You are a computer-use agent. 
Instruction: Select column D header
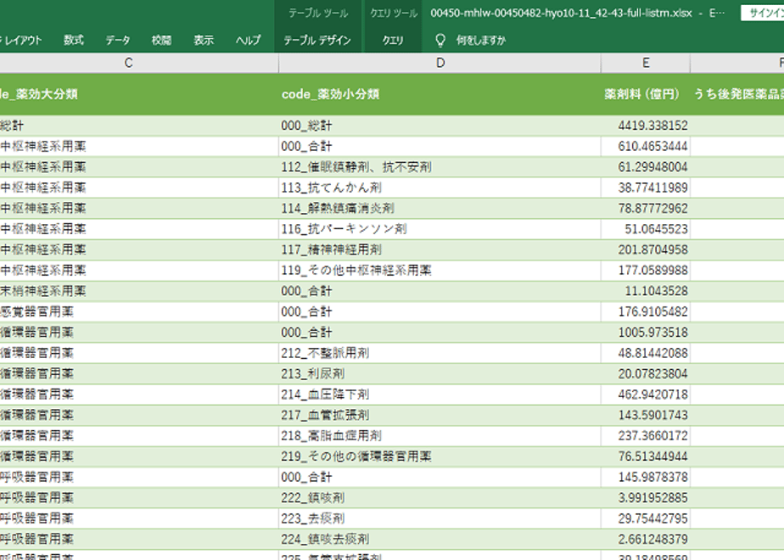[440, 63]
